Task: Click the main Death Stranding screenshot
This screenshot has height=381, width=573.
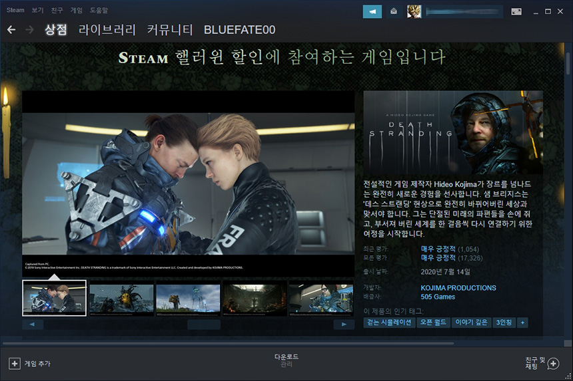Action: click(x=188, y=184)
